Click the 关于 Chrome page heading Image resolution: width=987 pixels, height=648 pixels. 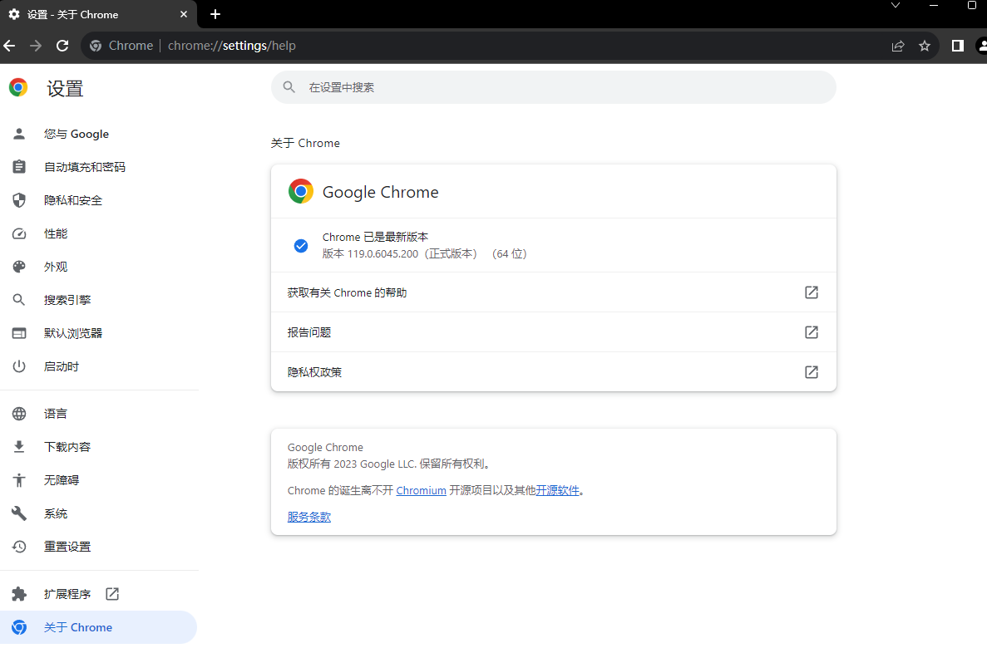click(305, 144)
